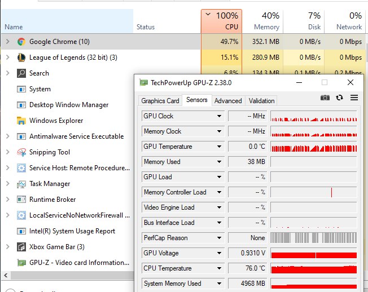The image size is (368, 292).
Task: Click the GPU-Z refresh icon
Action: click(x=339, y=98)
